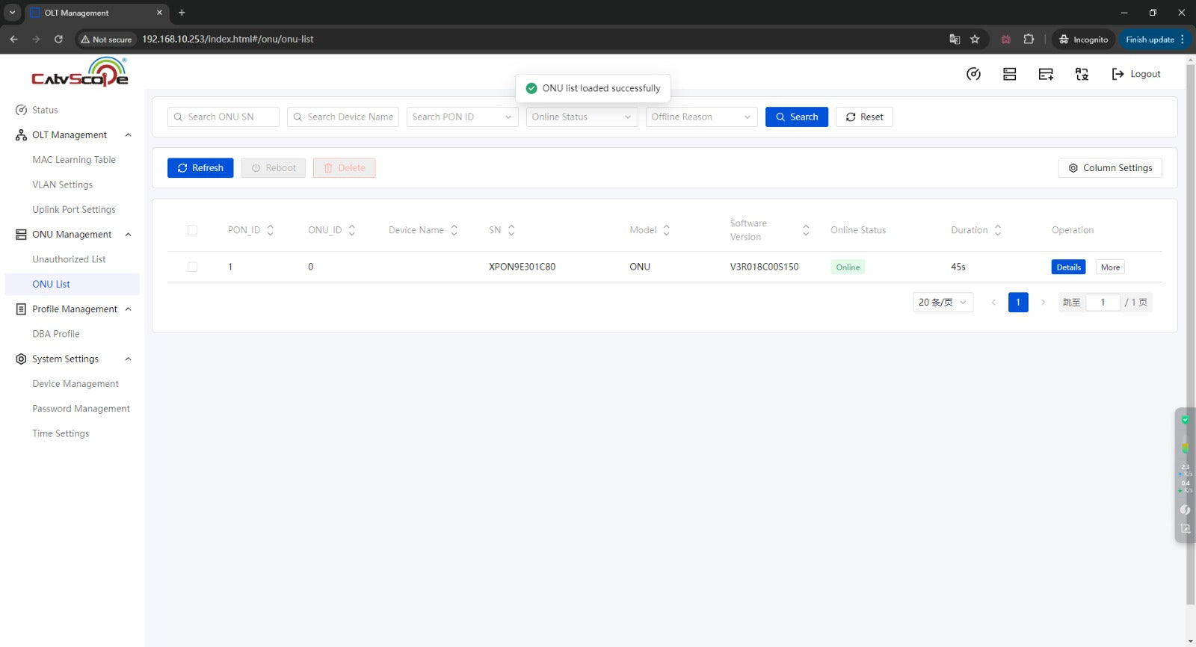Image resolution: width=1196 pixels, height=647 pixels.
Task: Click the dashboard gauge icon in header
Action: pyautogui.click(x=973, y=74)
